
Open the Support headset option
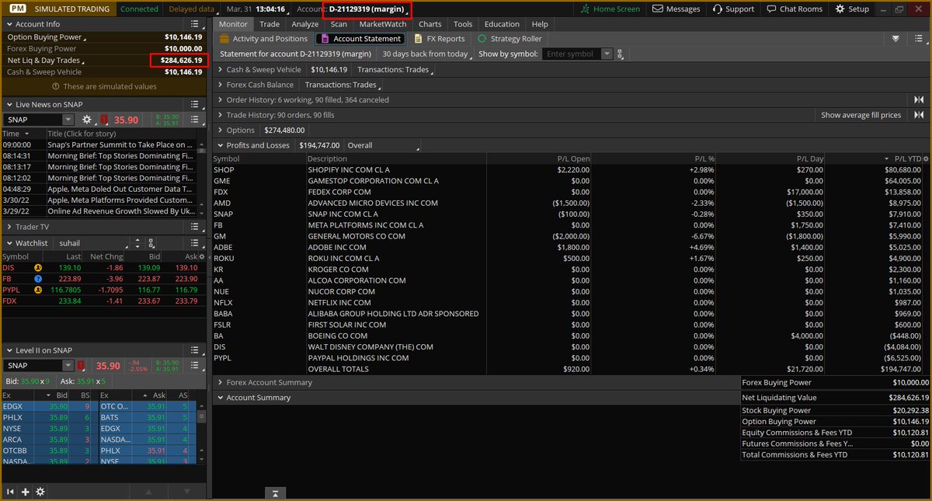tap(732, 9)
